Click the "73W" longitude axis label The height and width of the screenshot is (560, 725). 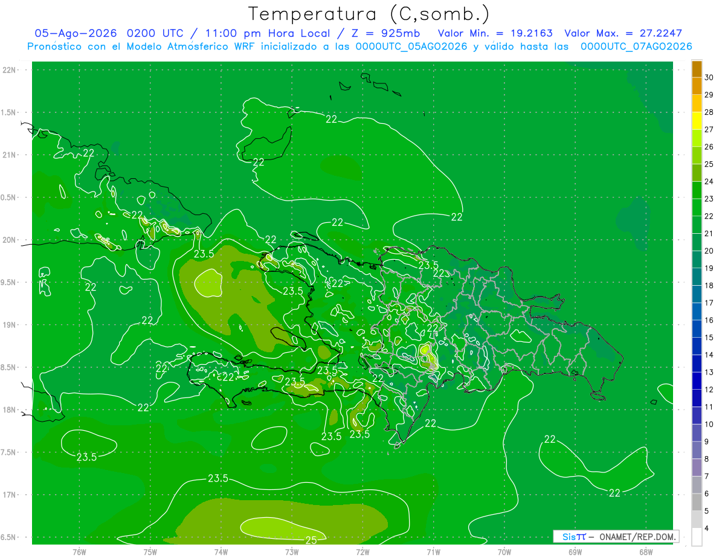292,552
